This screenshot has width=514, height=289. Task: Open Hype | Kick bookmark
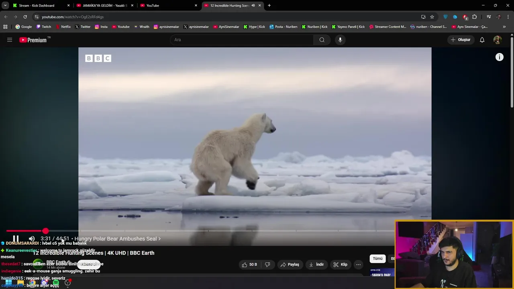click(254, 26)
